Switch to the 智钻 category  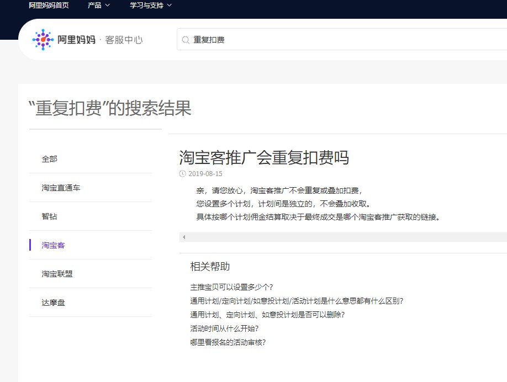50,216
